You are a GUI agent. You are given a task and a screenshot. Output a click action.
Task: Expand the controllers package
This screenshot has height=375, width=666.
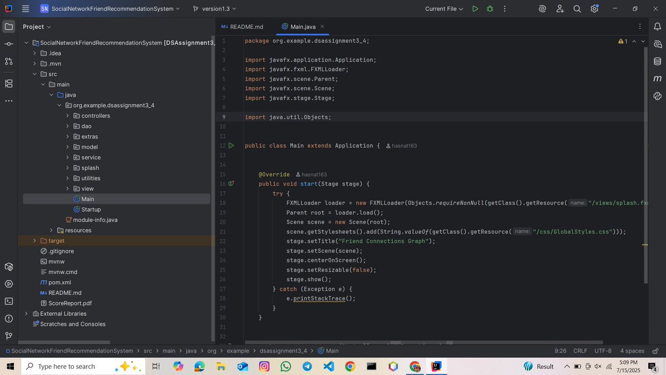(68, 116)
